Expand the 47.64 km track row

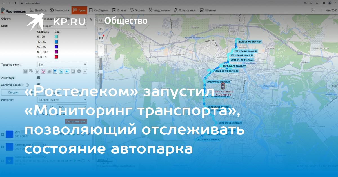tap(3, 160)
